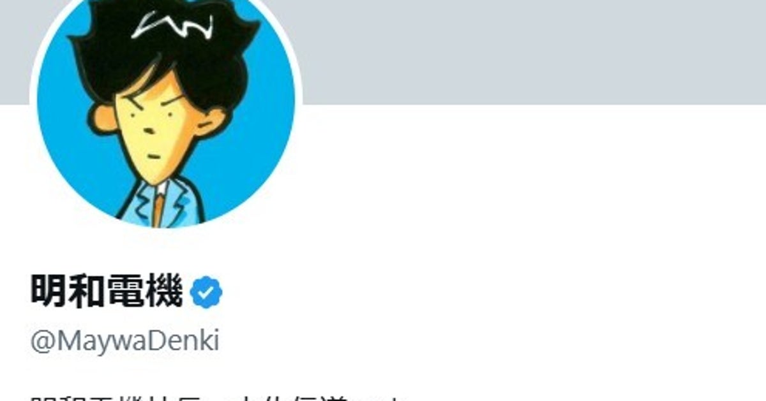Click the blue verified checkmark badge
Viewport: 766px width, 401px height.
207,293
